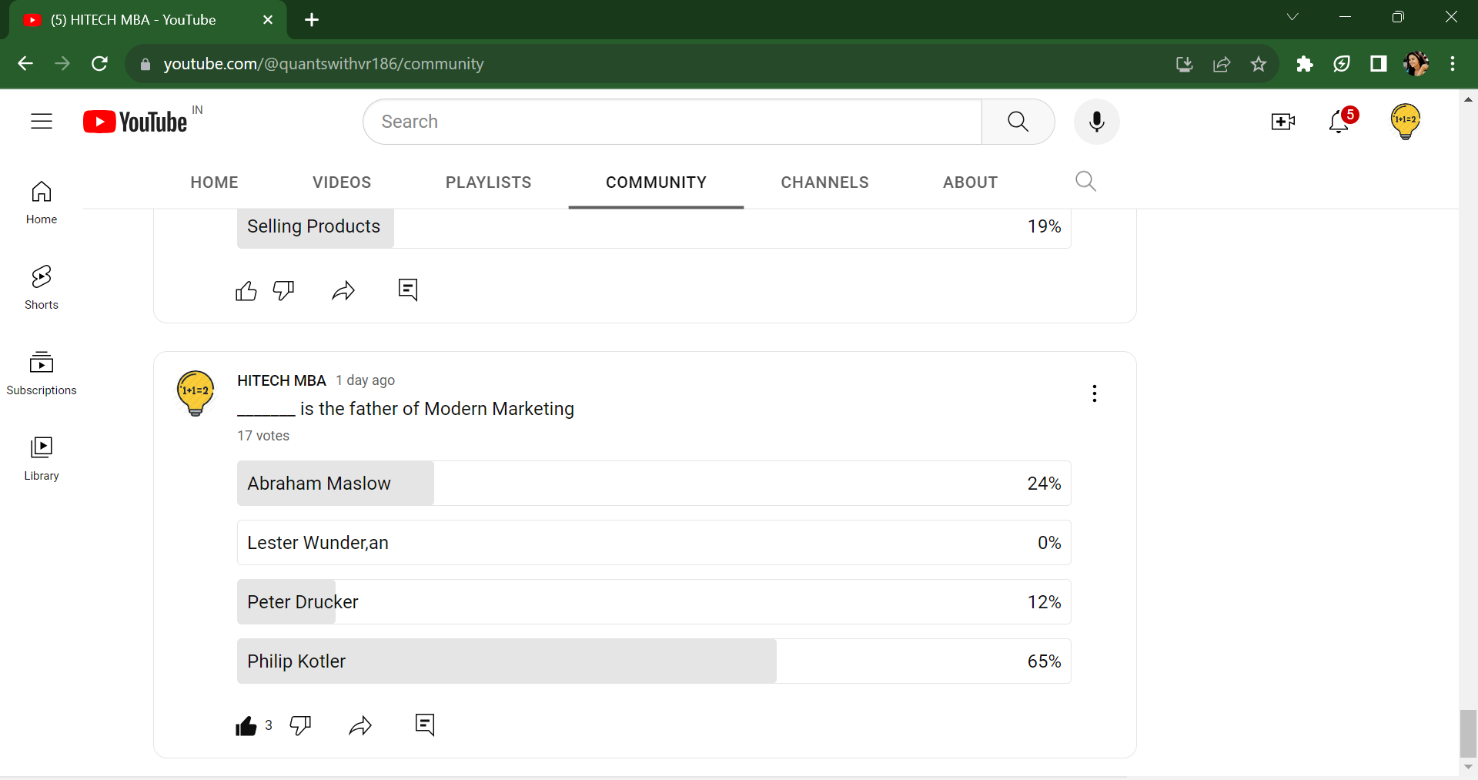Dislike the Modern Marketing poll post

[300, 725]
